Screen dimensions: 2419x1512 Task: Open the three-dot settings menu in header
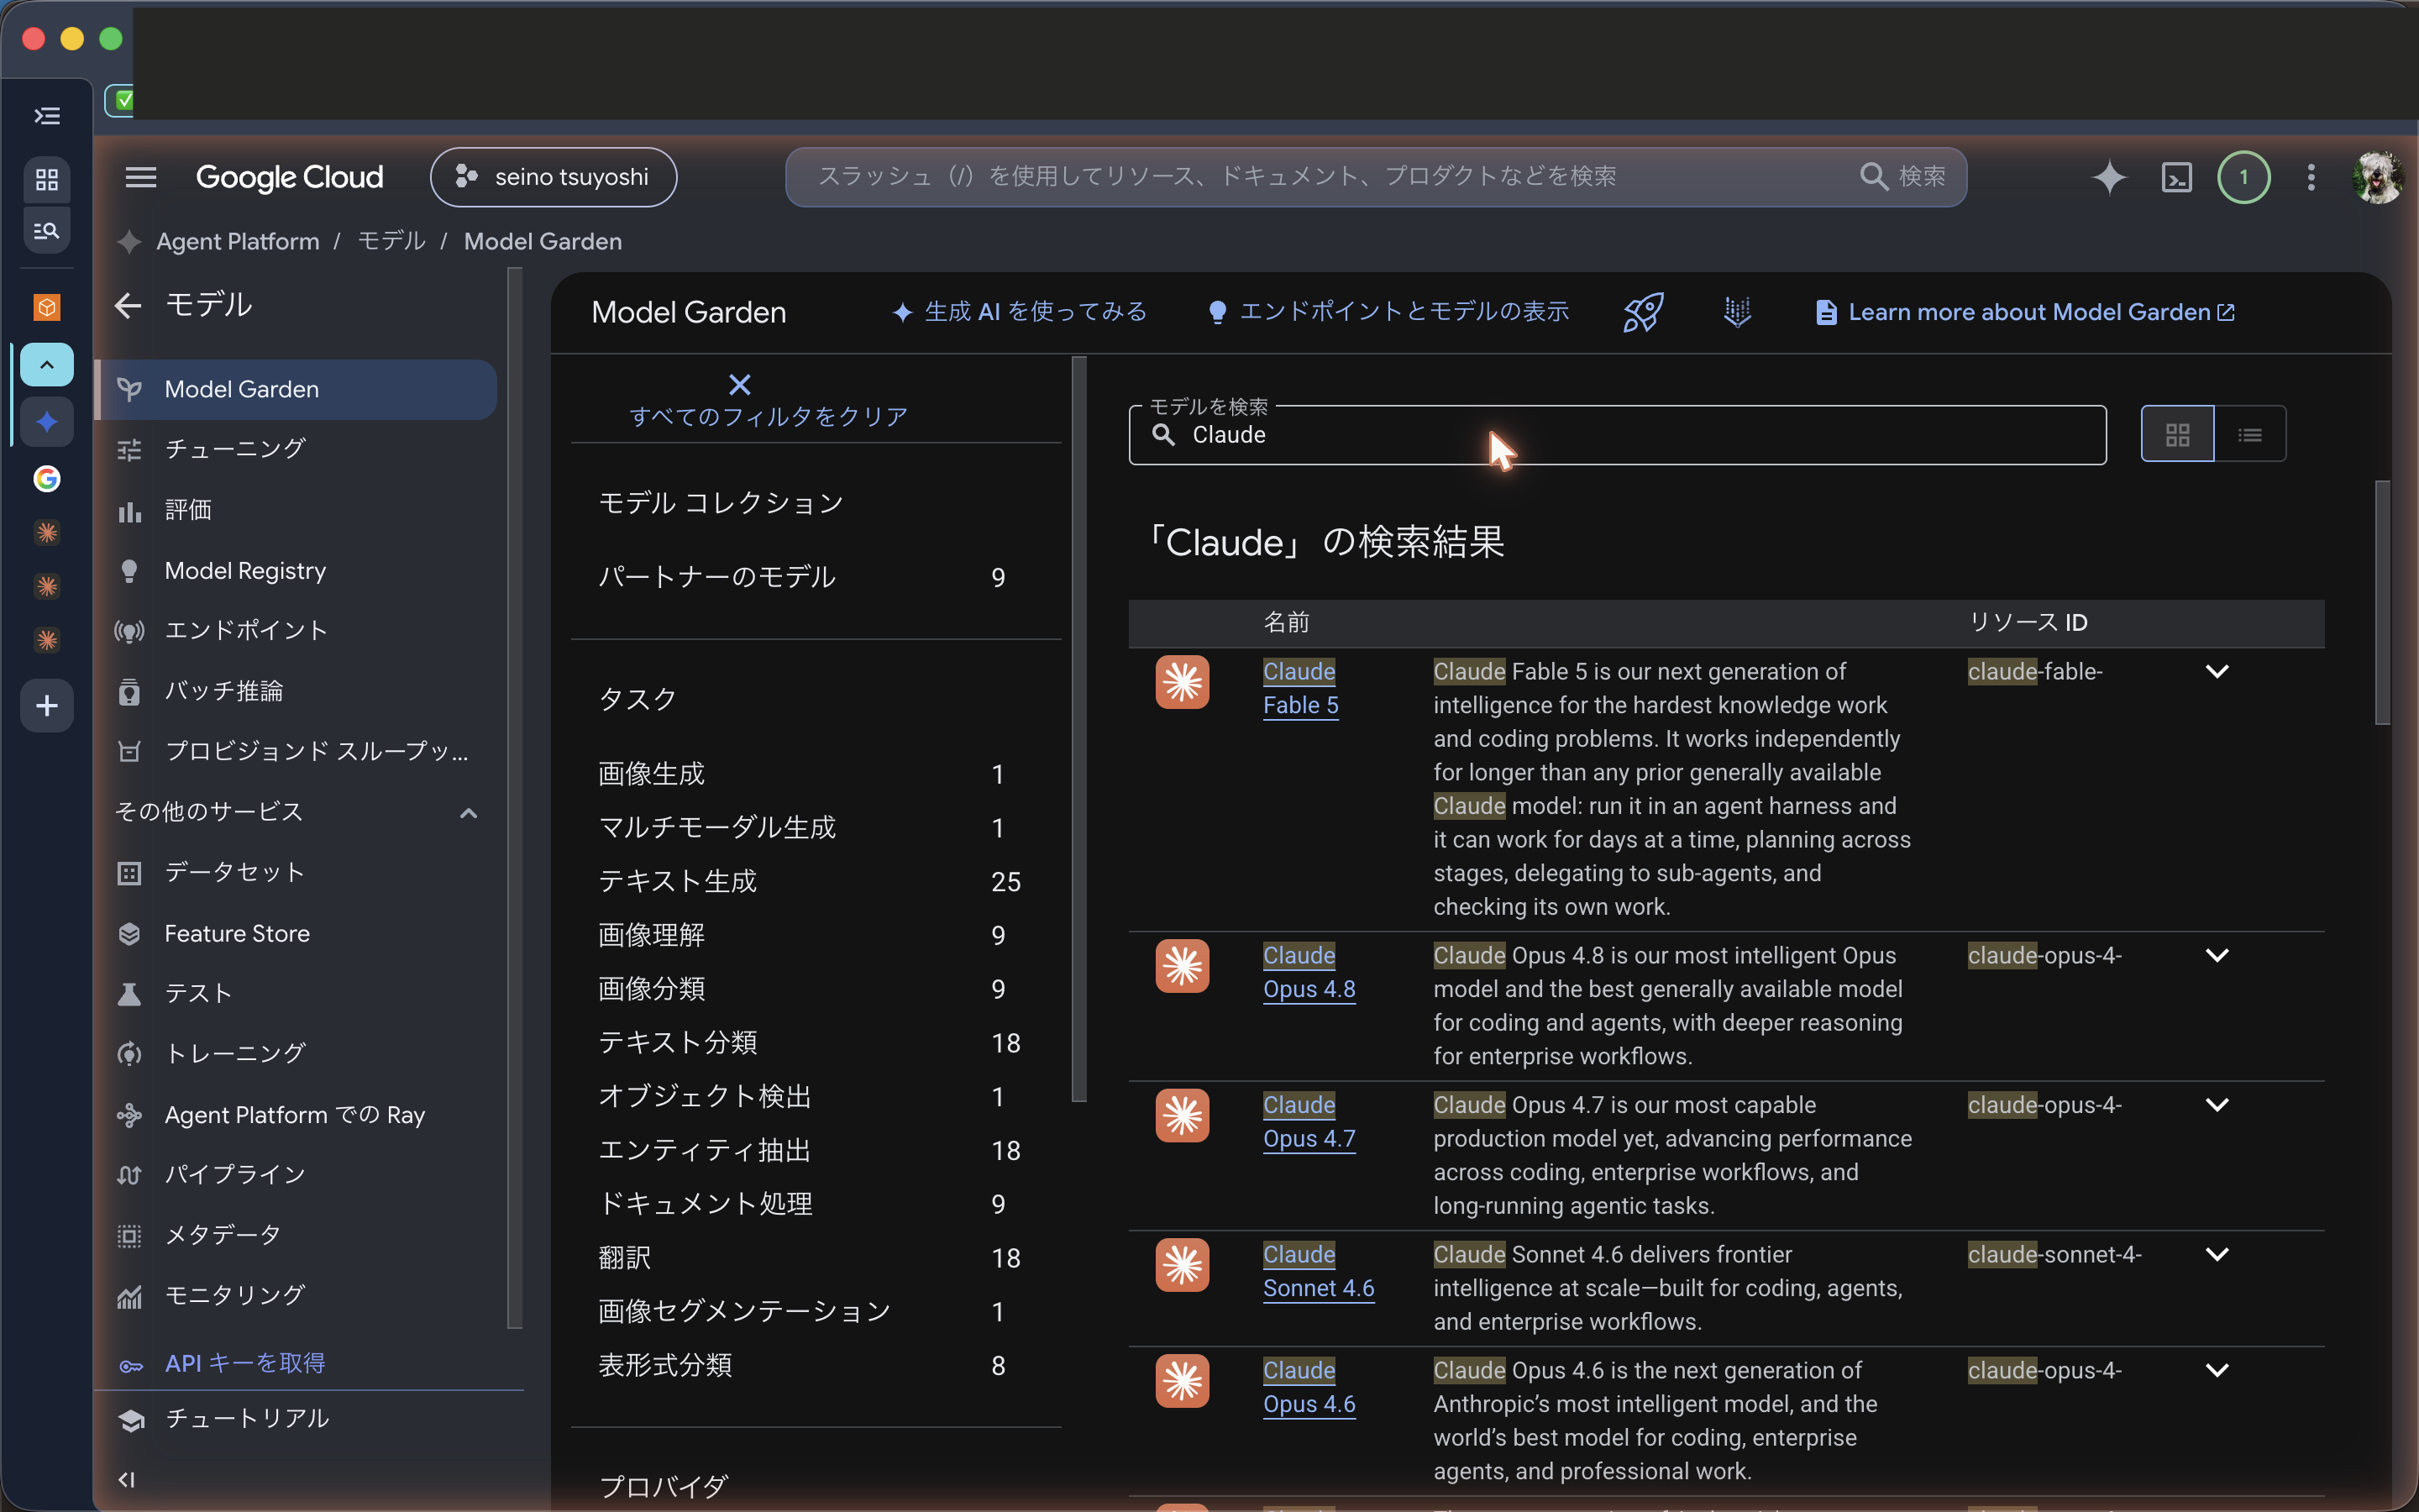pyautogui.click(x=2310, y=177)
